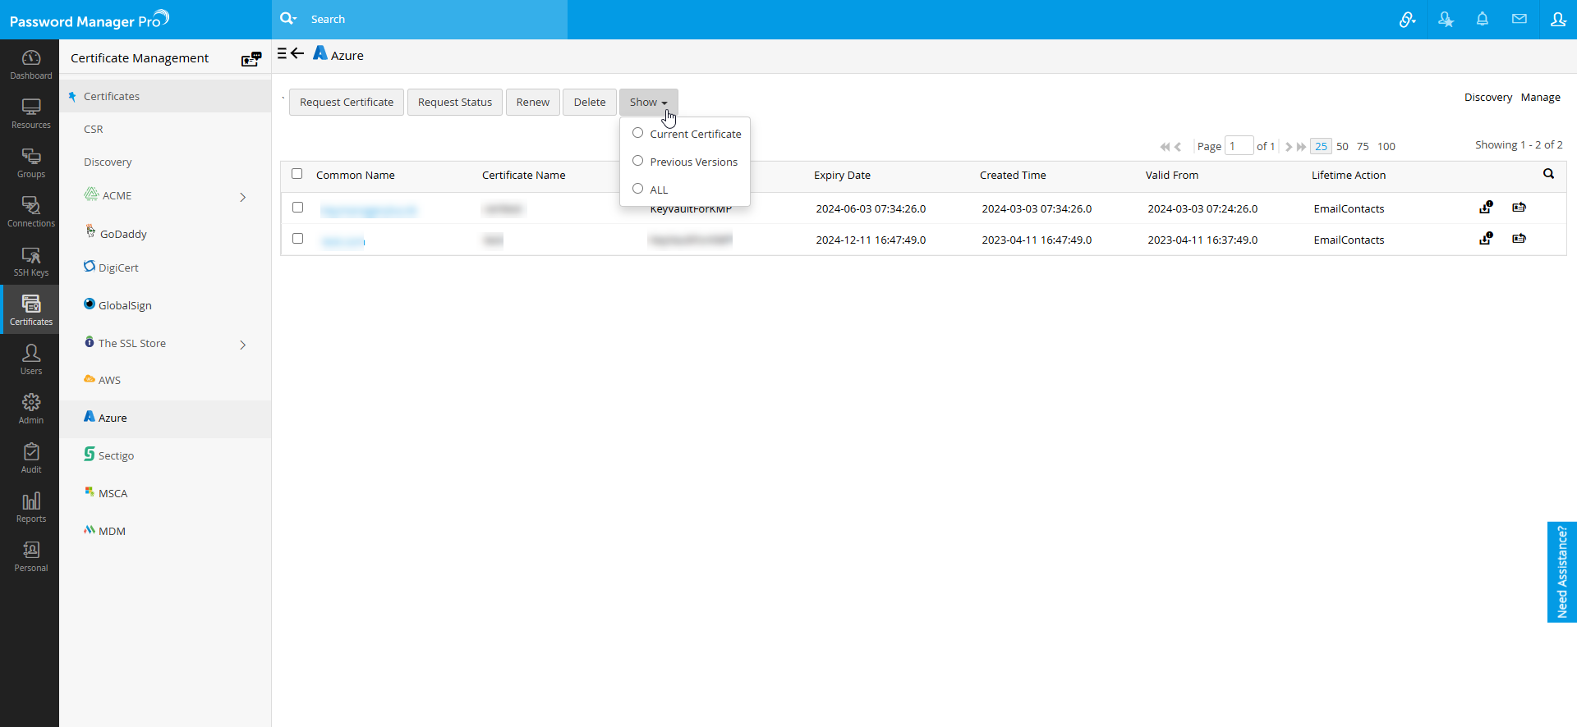Open Discovery in the left menu
The height and width of the screenshot is (727, 1577).
[x=108, y=162]
